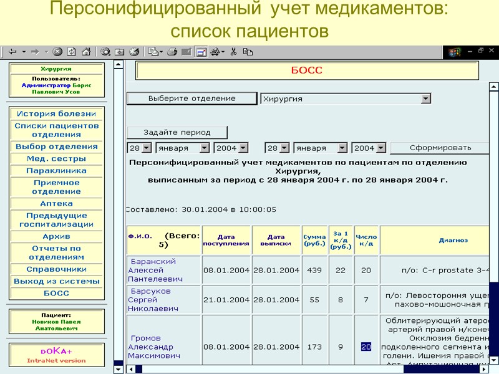Open the История болезни sidebar item
Image resolution: width=499 pixels, height=374 pixels.
click(56, 113)
